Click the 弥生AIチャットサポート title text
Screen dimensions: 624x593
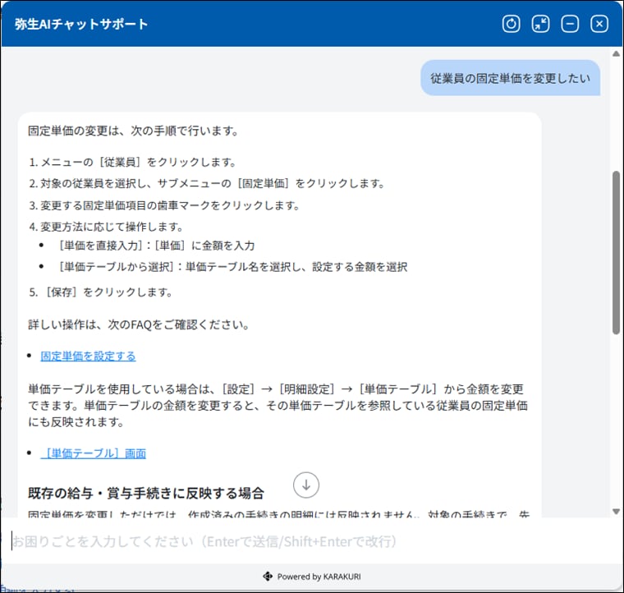coord(81,24)
